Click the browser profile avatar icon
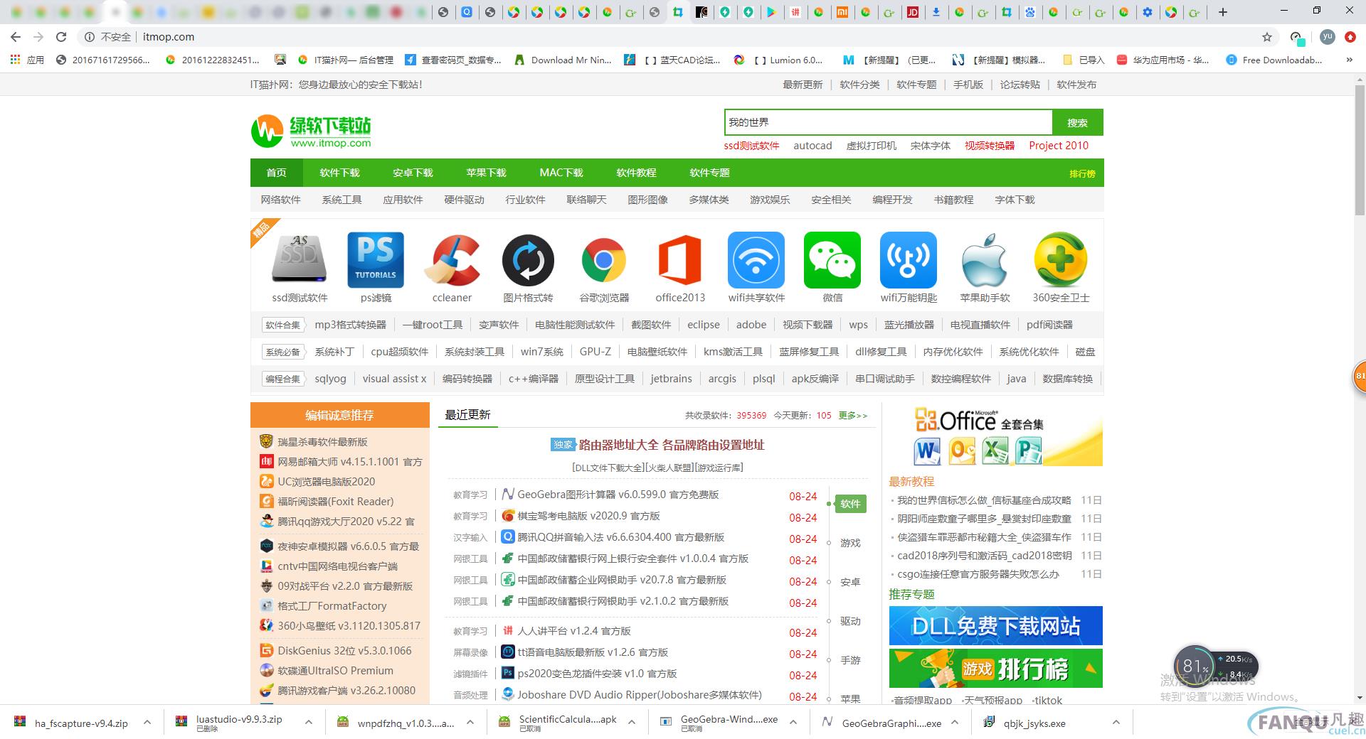 [1327, 37]
